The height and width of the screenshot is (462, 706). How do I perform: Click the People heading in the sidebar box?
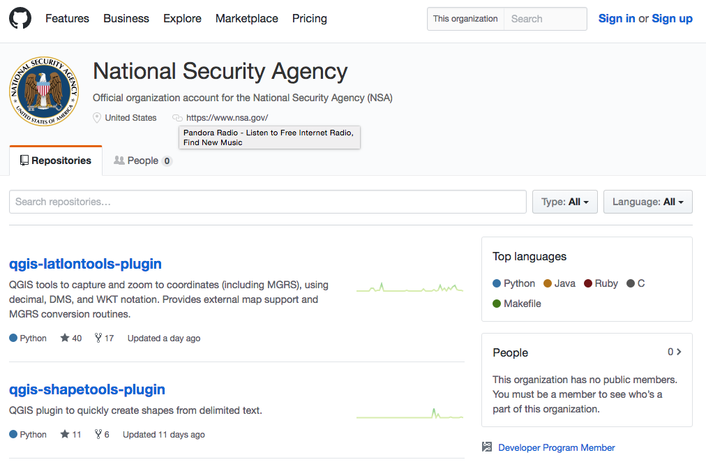pyautogui.click(x=510, y=352)
